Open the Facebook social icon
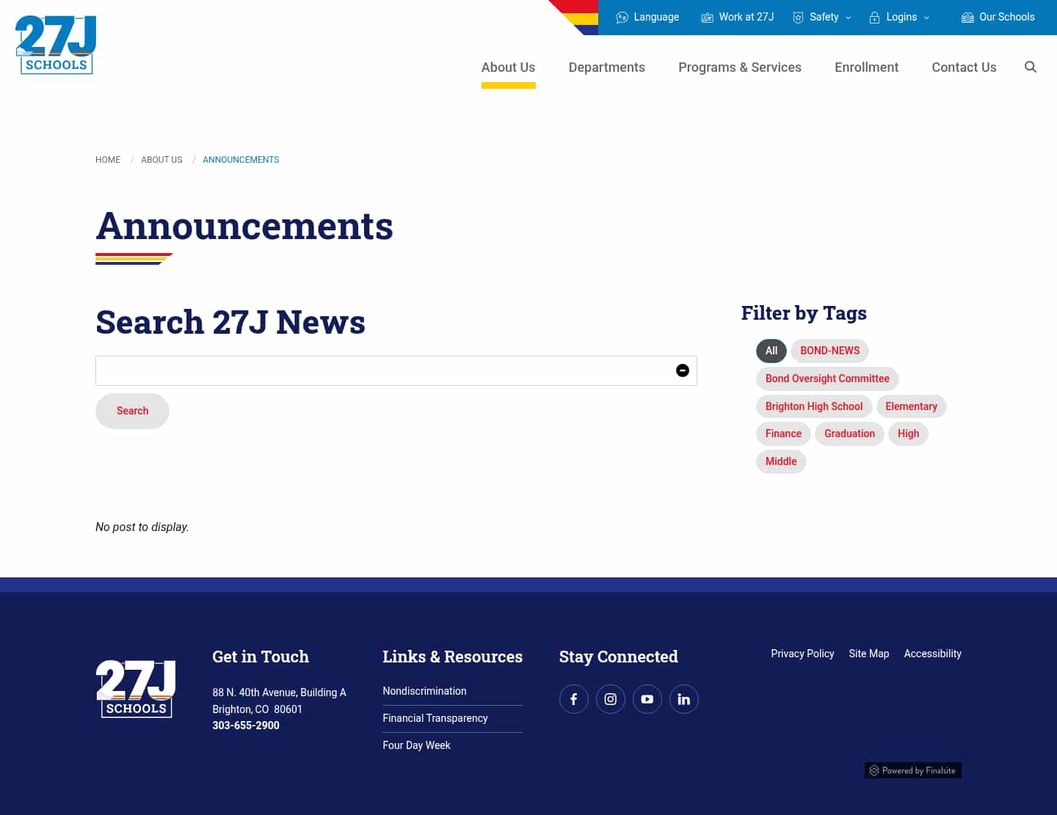The height and width of the screenshot is (815, 1057). [x=574, y=699]
